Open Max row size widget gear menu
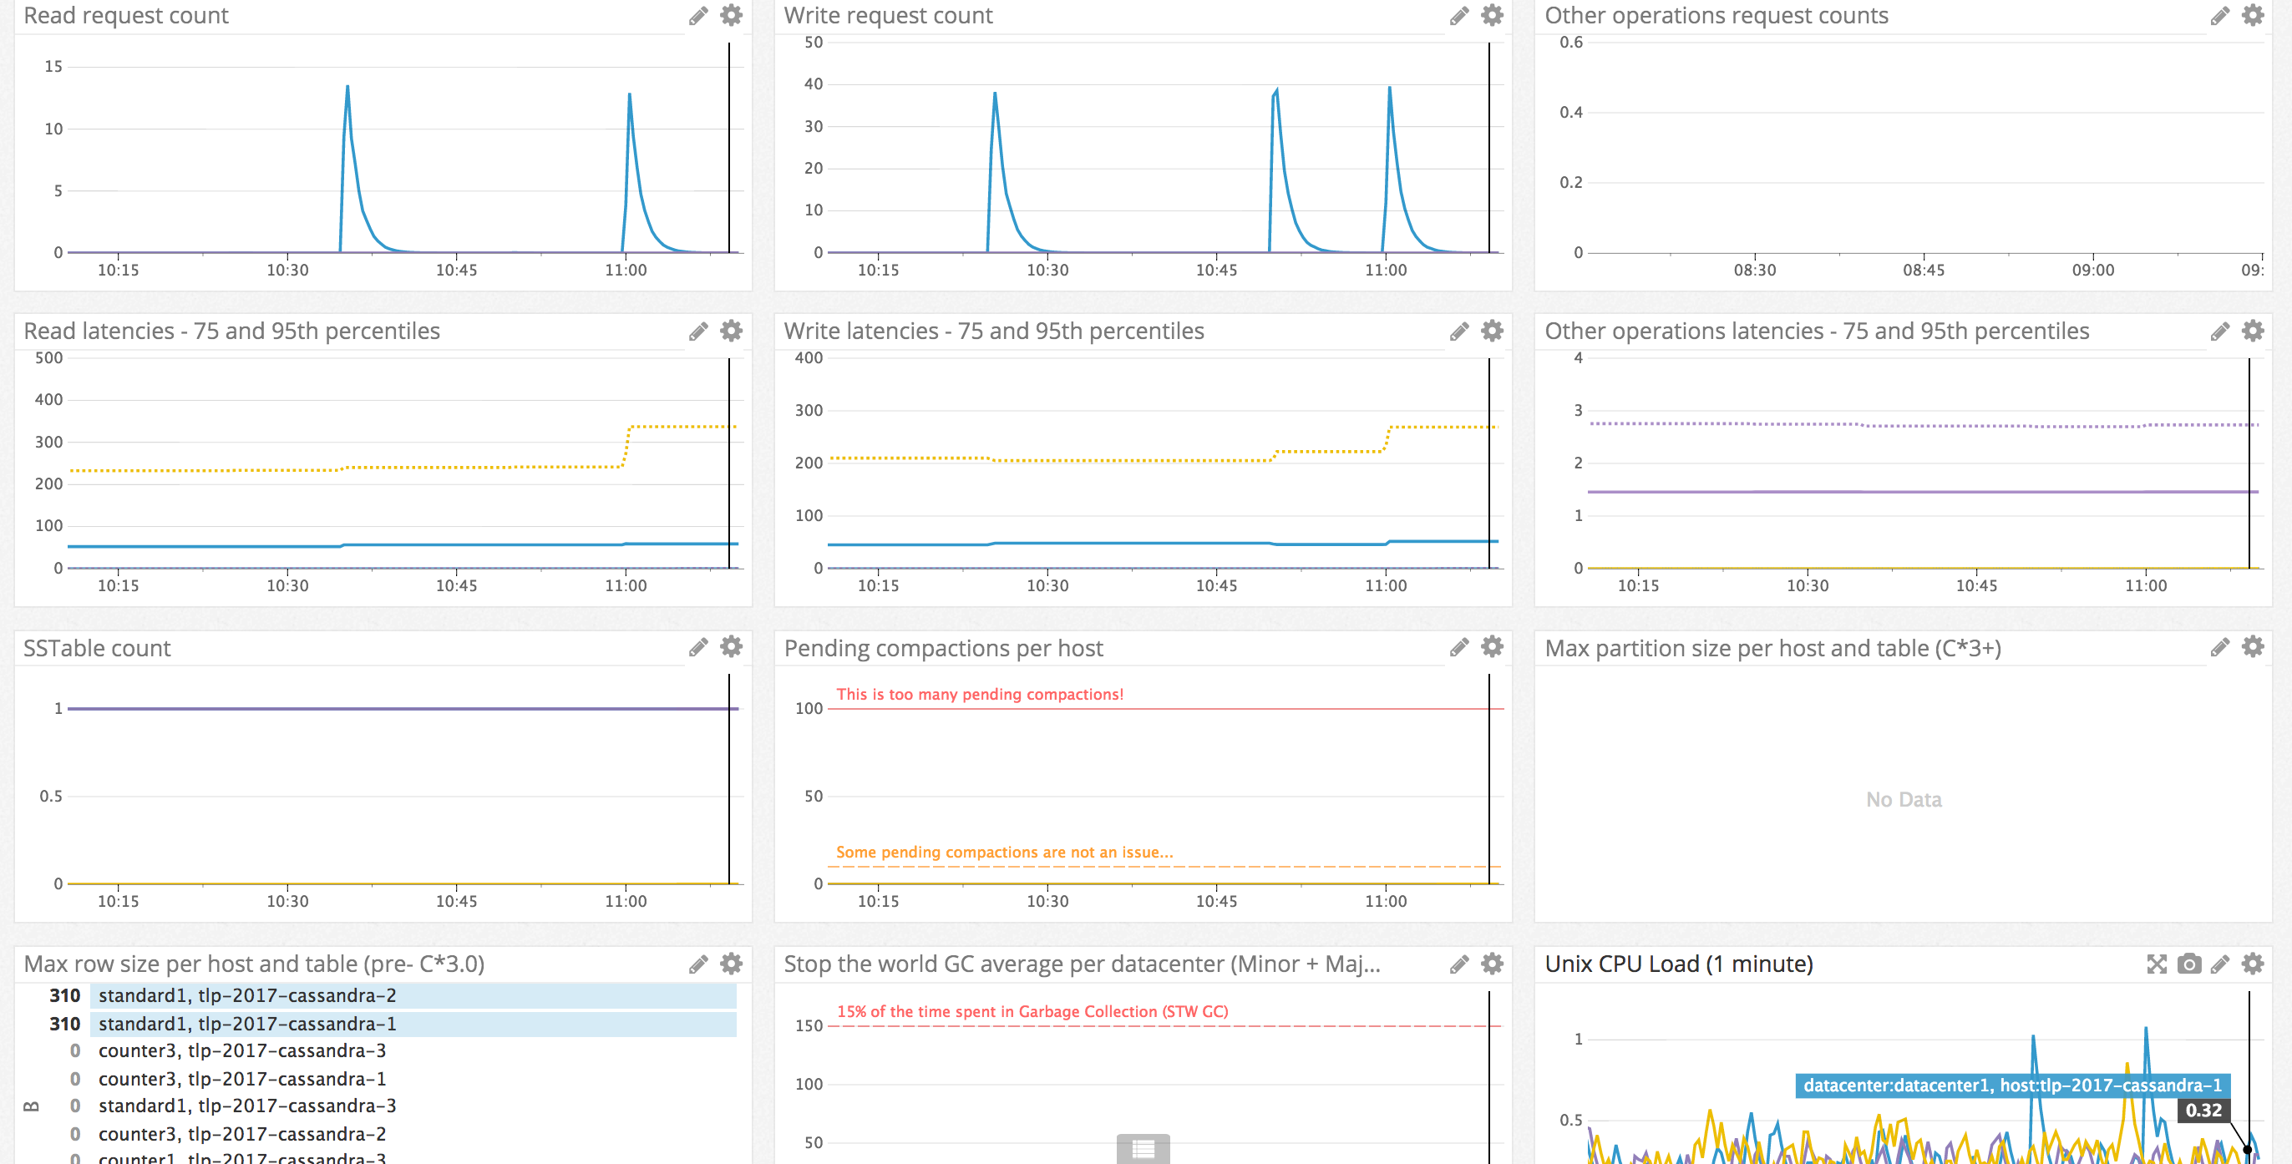Screen dimensions: 2292x1164 (732, 963)
